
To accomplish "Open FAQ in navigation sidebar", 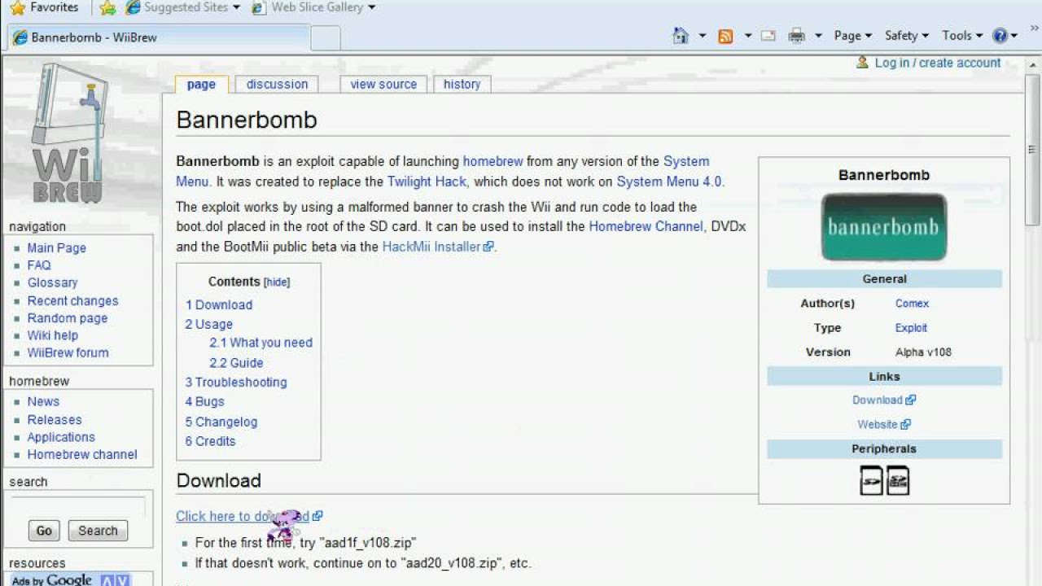I will coord(39,265).
